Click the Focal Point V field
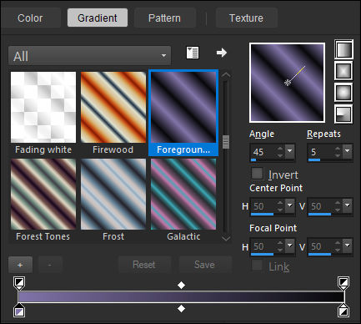This screenshot has height=324, width=361. (x=320, y=246)
